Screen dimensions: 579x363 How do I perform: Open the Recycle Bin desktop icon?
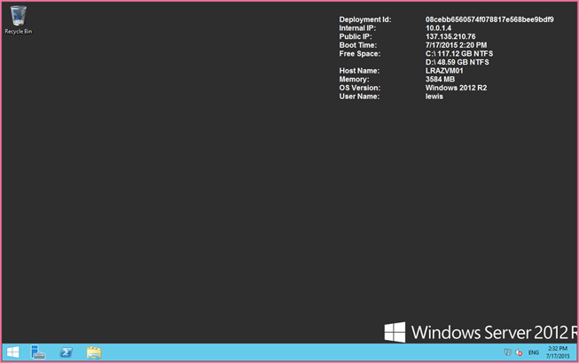click(x=18, y=20)
